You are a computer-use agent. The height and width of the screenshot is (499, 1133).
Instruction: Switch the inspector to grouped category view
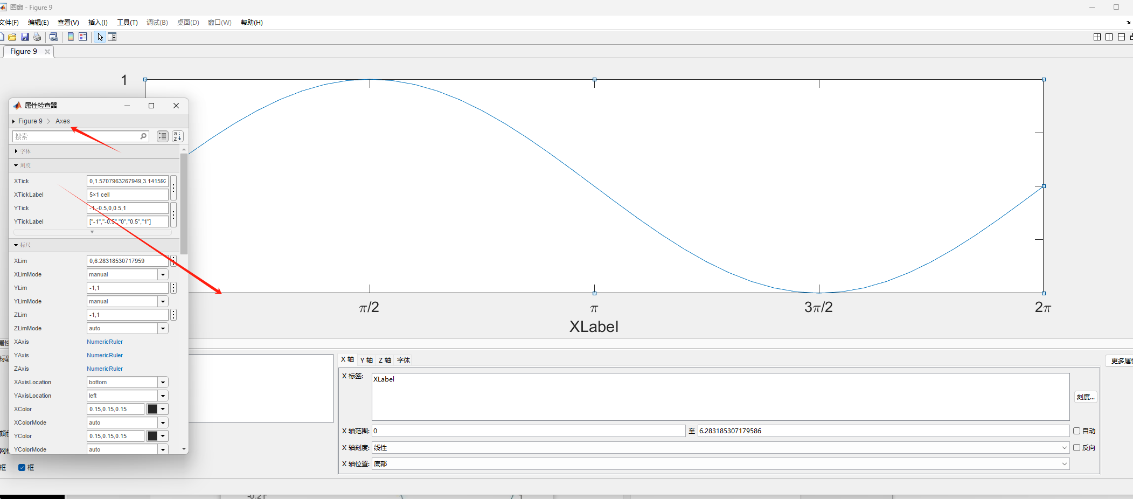pos(163,136)
